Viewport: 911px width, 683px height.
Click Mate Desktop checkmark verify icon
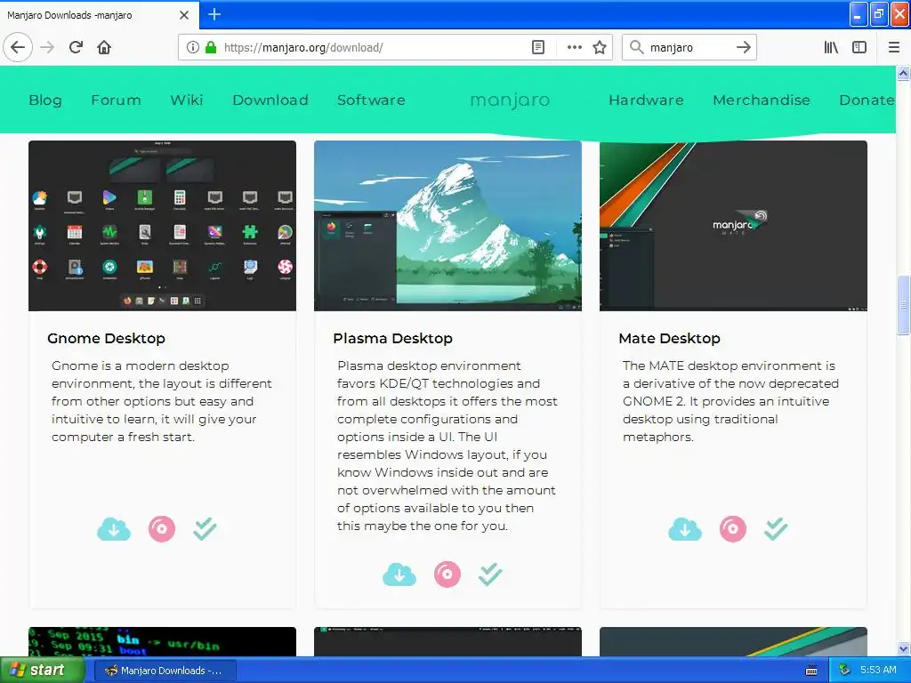[776, 529]
